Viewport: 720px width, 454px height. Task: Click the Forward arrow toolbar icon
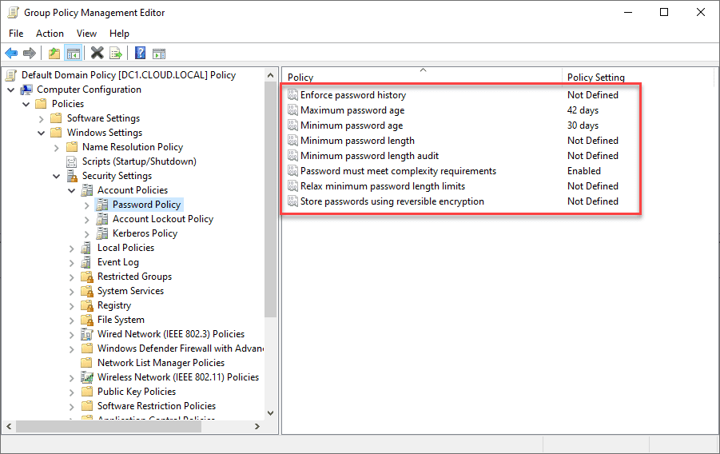point(30,54)
